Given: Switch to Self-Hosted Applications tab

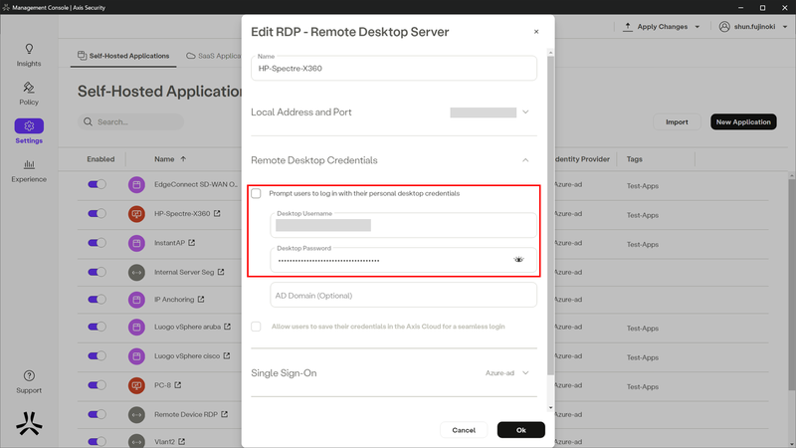Looking at the screenshot, I should tap(123, 56).
